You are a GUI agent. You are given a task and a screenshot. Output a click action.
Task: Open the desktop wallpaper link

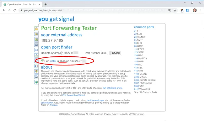(95, 100)
